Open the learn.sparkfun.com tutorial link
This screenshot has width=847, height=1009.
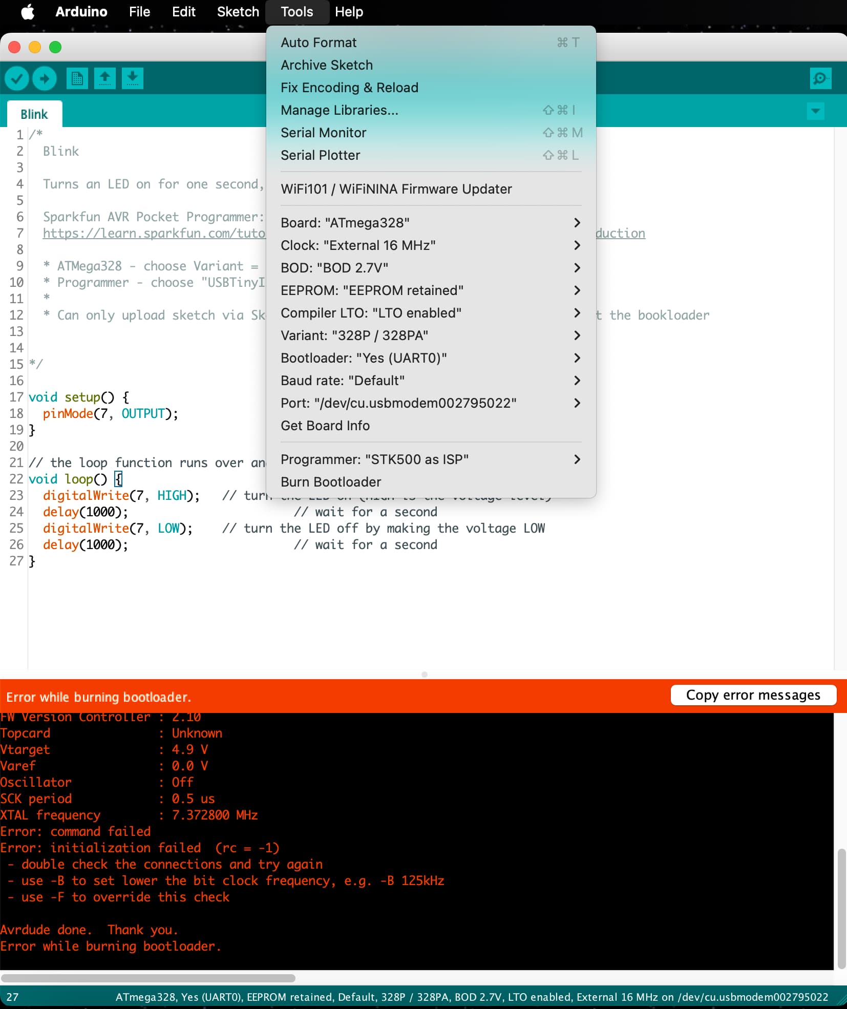(x=154, y=234)
